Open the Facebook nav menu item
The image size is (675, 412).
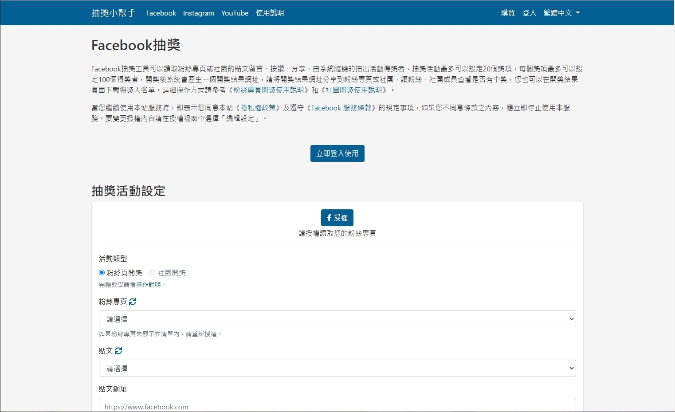click(x=161, y=13)
